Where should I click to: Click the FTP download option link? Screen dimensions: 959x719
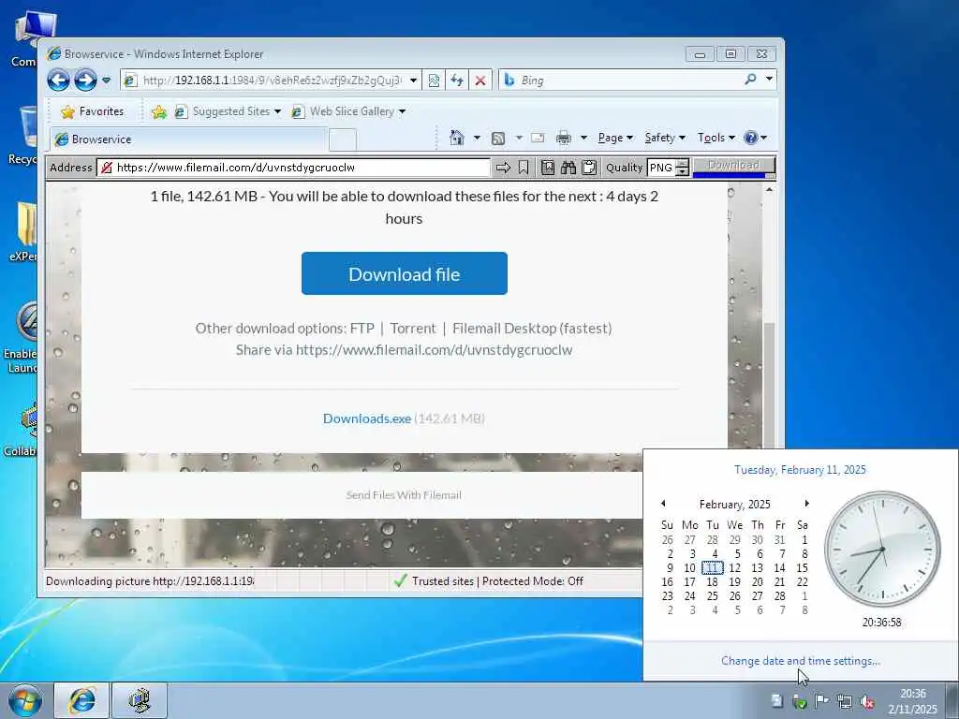(x=362, y=329)
